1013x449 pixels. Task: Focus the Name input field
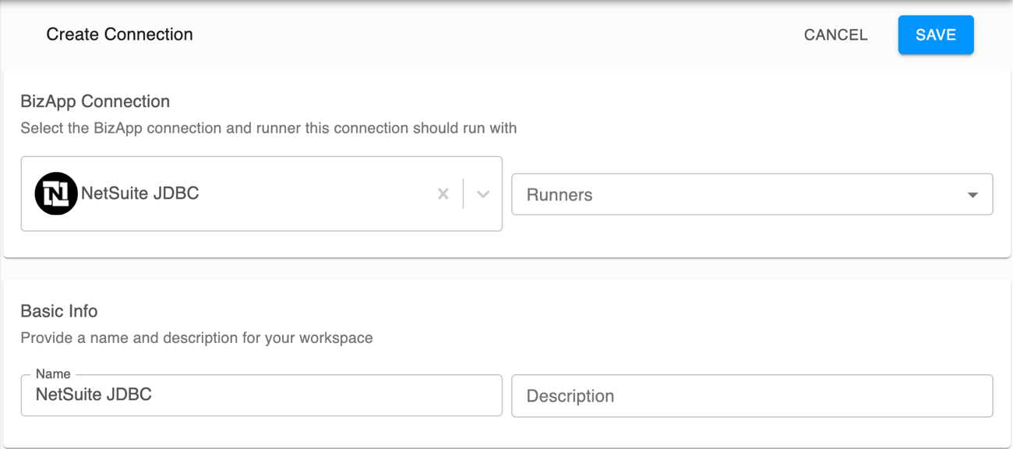(x=261, y=395)
